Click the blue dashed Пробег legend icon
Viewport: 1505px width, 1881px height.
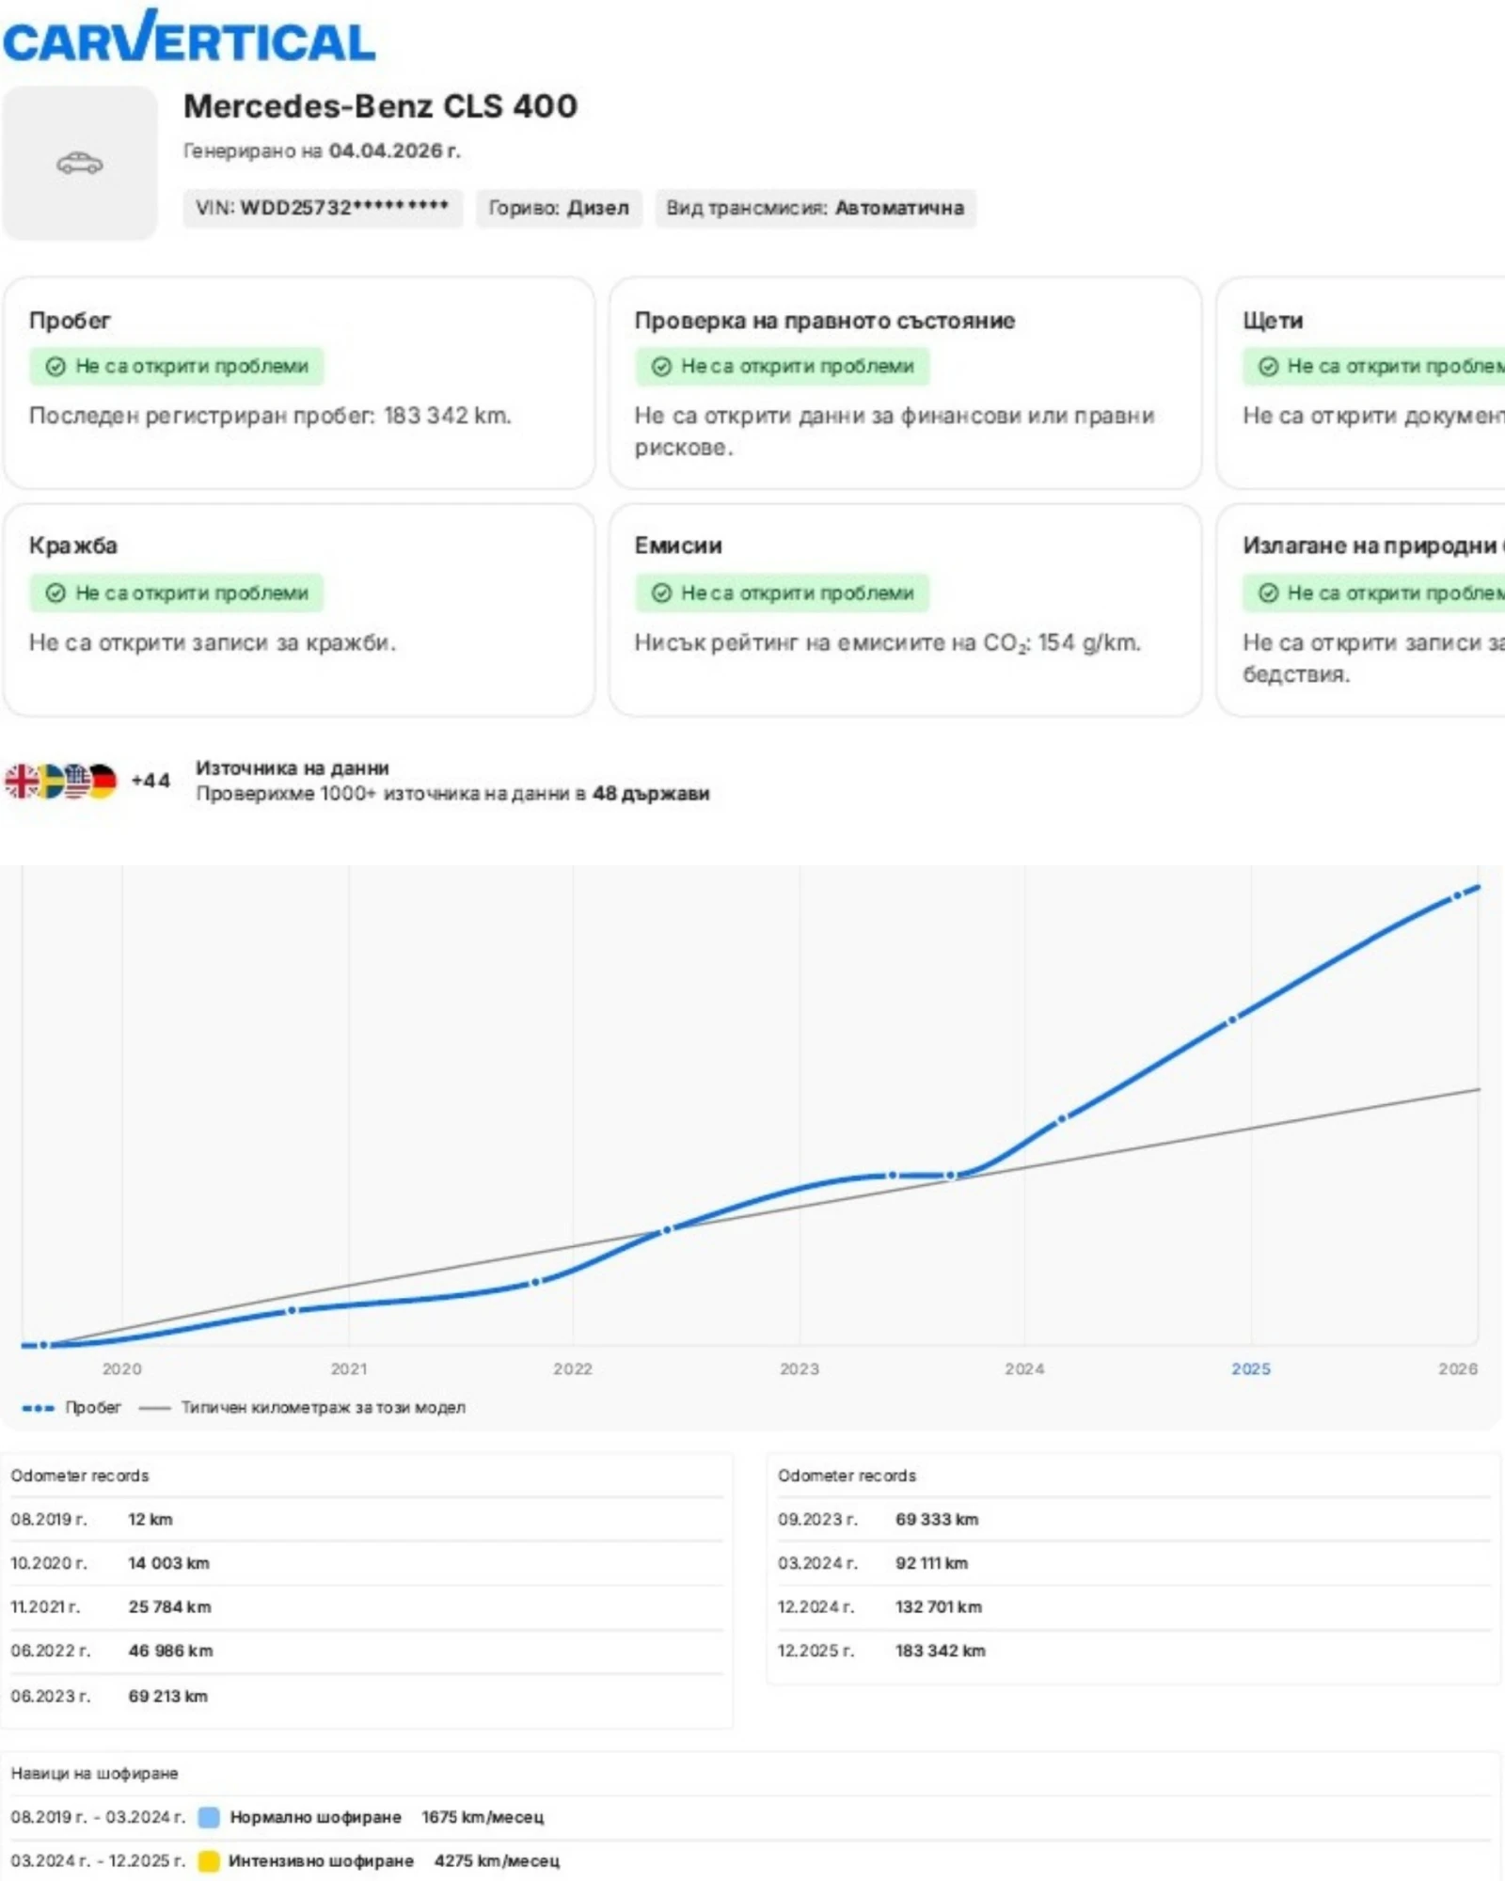click(x=38, y=1408)
